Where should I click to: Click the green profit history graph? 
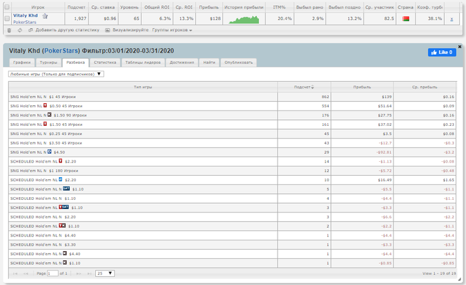click(x=244, y=19)
